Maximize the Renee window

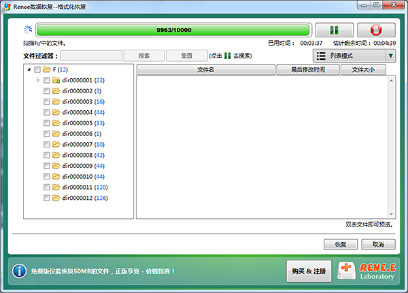click(376, 5)
